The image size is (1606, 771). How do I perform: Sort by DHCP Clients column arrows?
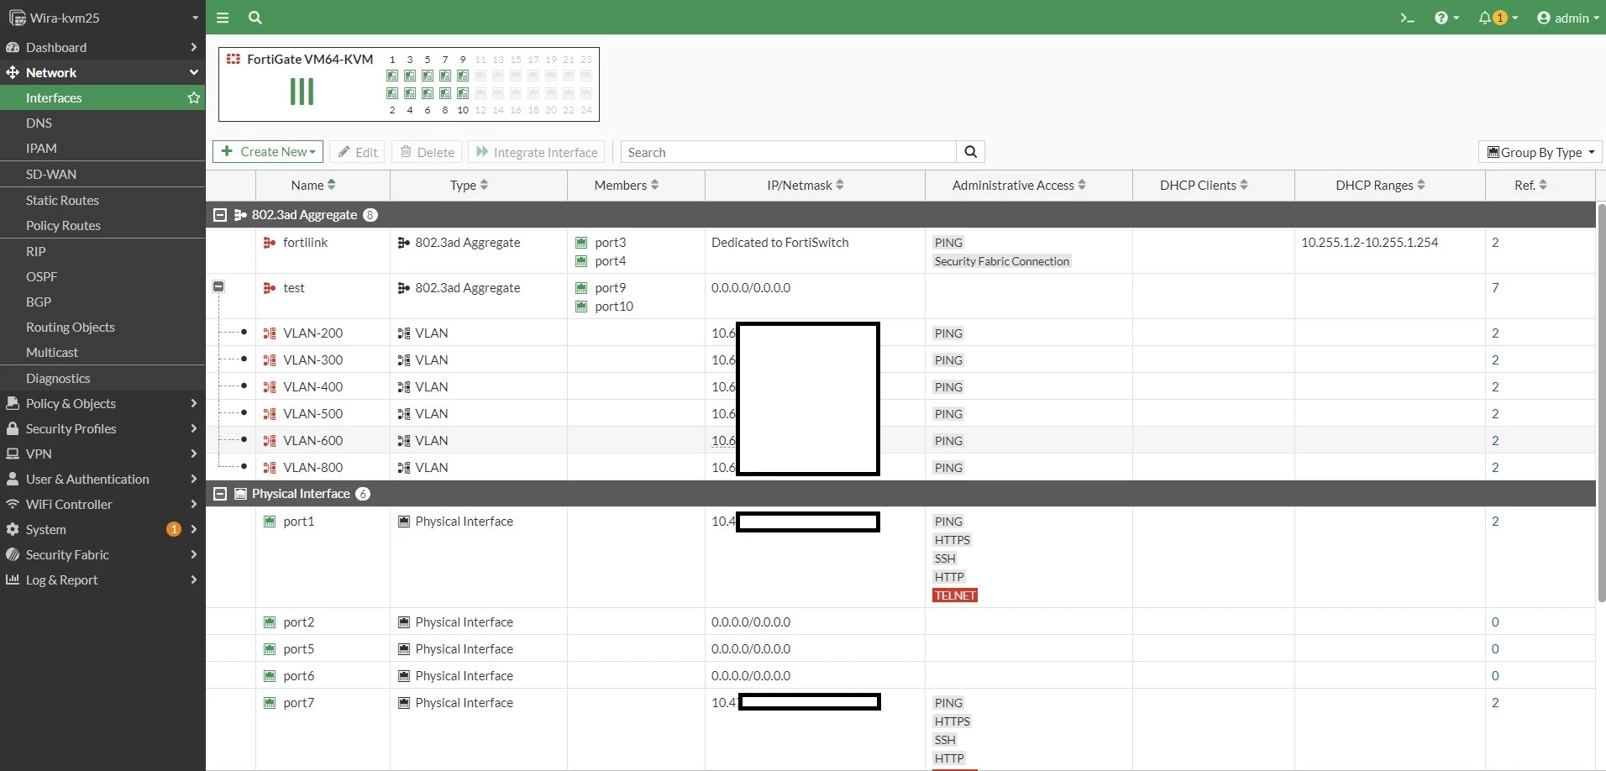click(x=1244, y=185)
